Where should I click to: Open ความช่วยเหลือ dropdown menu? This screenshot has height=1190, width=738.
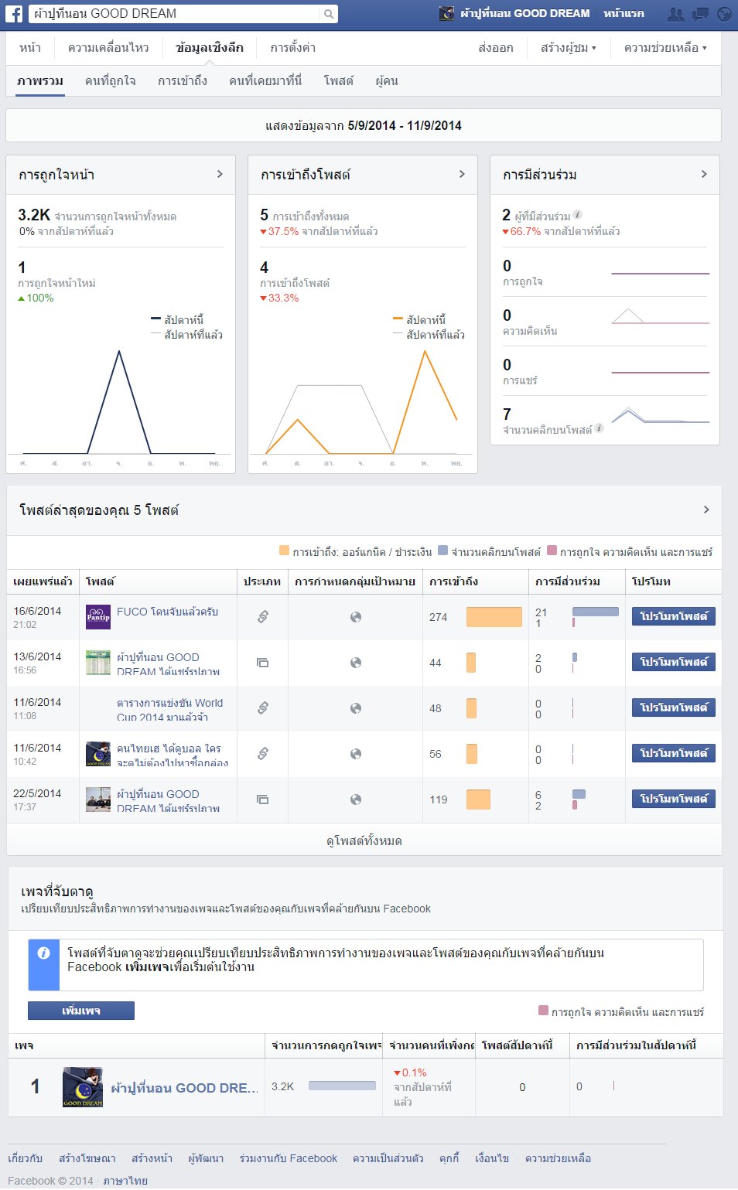point(665,48)
